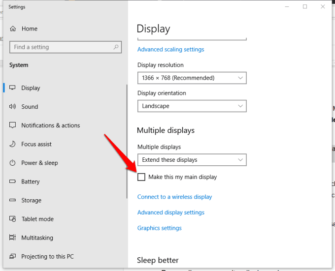
Task: Click the Notifications & actions icon
Action: (x=12, y=125)
